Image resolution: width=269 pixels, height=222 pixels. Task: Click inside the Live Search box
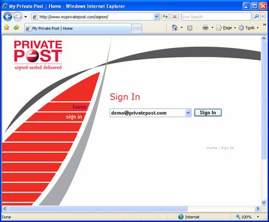click(x=216, y=17)
